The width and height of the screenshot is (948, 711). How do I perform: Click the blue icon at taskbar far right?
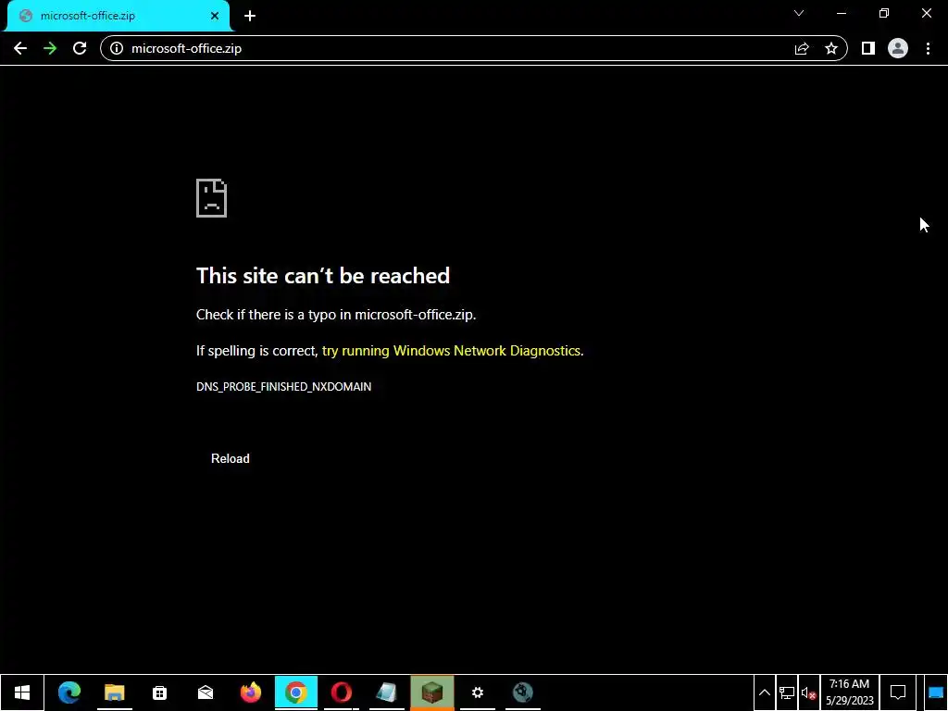click(x=936, y=692)
